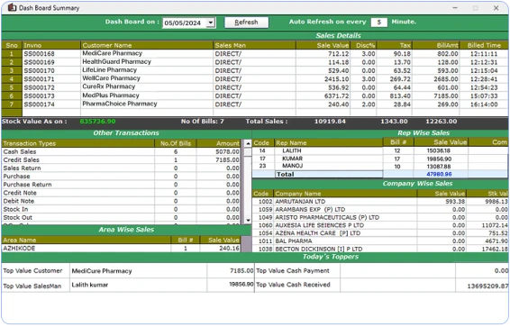Click MediCure Pharmacy top customer value
Screen dimensions: 510x327
point(102,271)
